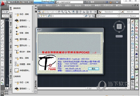Viewport: 140px width, 96px height.
Task: Click binoculars search icon in title bar
Action: click(x=85, y=2)
